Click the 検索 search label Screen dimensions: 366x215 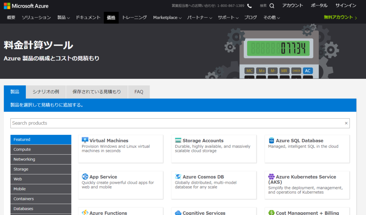pos(263,6)
